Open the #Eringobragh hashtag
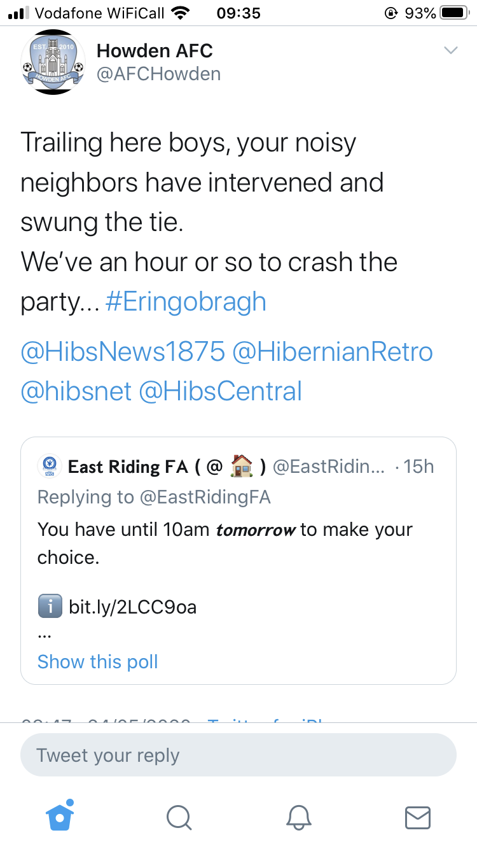The image size is (477, 849). point(185,302)
